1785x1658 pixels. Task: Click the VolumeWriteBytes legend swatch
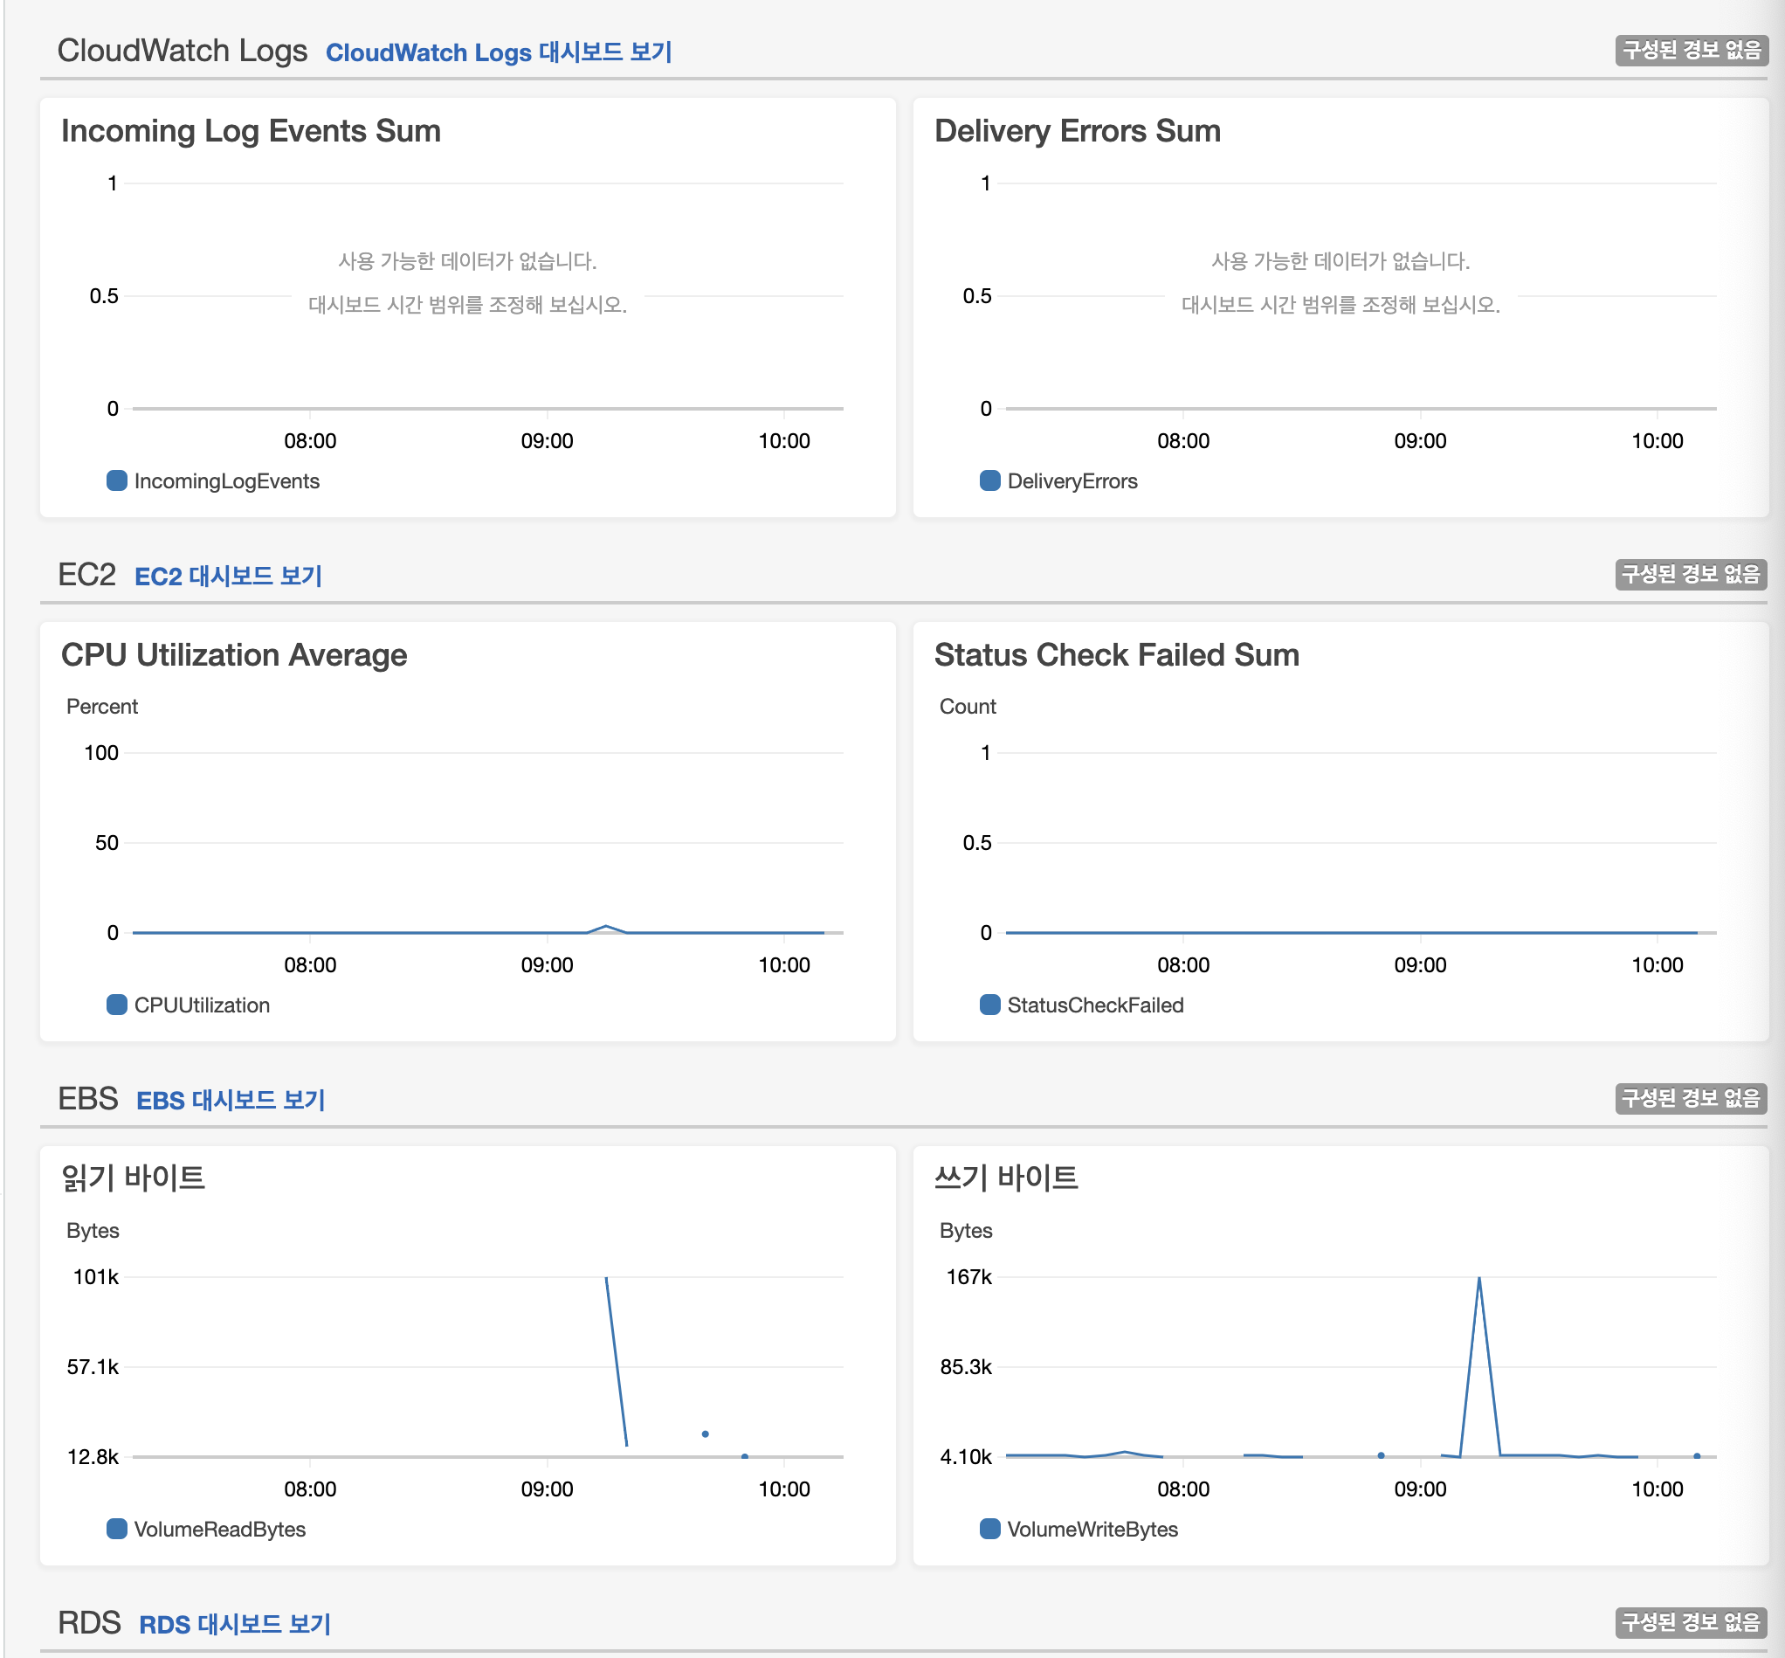(989, 1529)
